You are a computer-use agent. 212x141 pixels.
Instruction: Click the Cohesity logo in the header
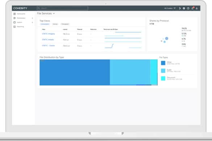[20, 8]
